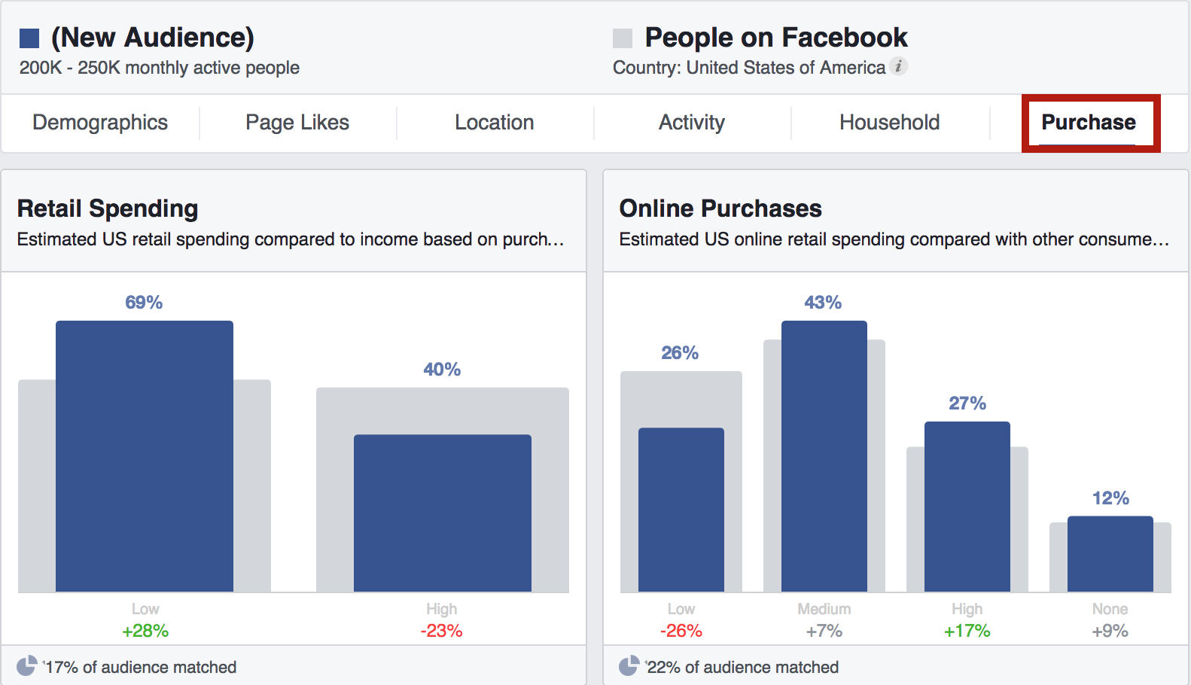Click the Purchase tab highlighted in red
Viewport: 1191px width, 685px height.
coord(1089,122)
